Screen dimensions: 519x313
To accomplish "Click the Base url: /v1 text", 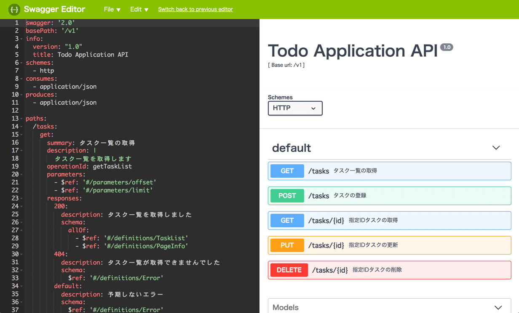I will (x=286, y=65).
